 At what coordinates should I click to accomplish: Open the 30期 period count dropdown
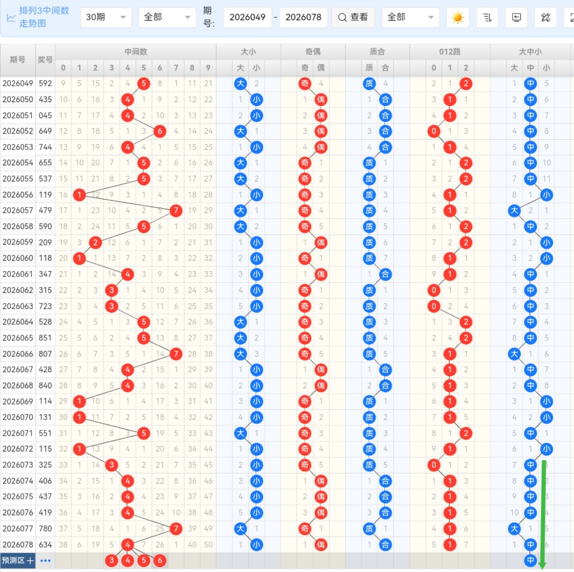click(106, 17)
